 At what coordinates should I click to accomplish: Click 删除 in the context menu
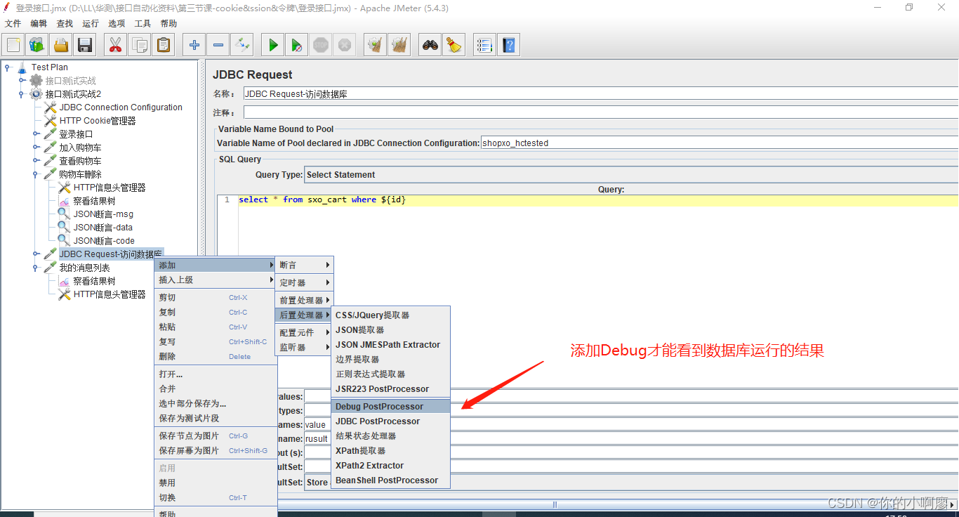[x=216, y=356]
